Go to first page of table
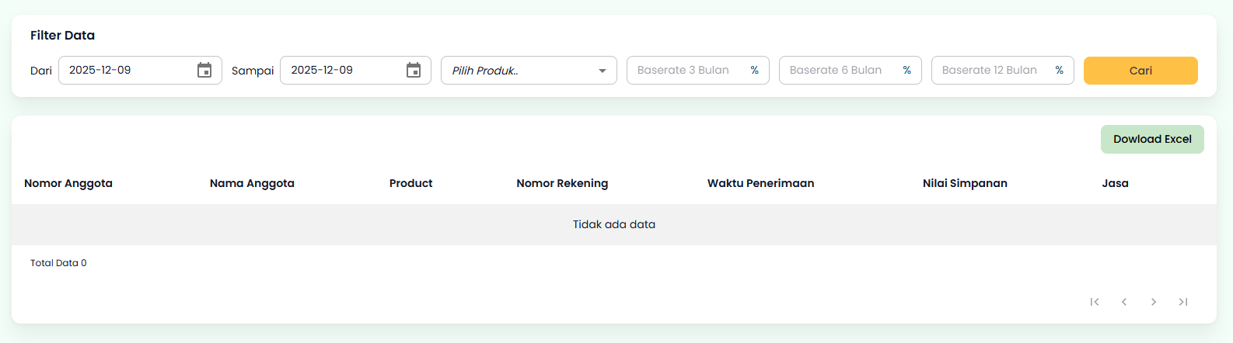Image resolution: width=1233 pixels, height=343 pixels. point(1095,302)
